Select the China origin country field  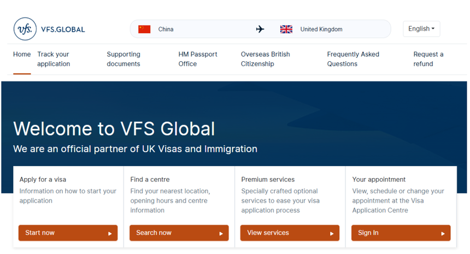click(166, 29)
